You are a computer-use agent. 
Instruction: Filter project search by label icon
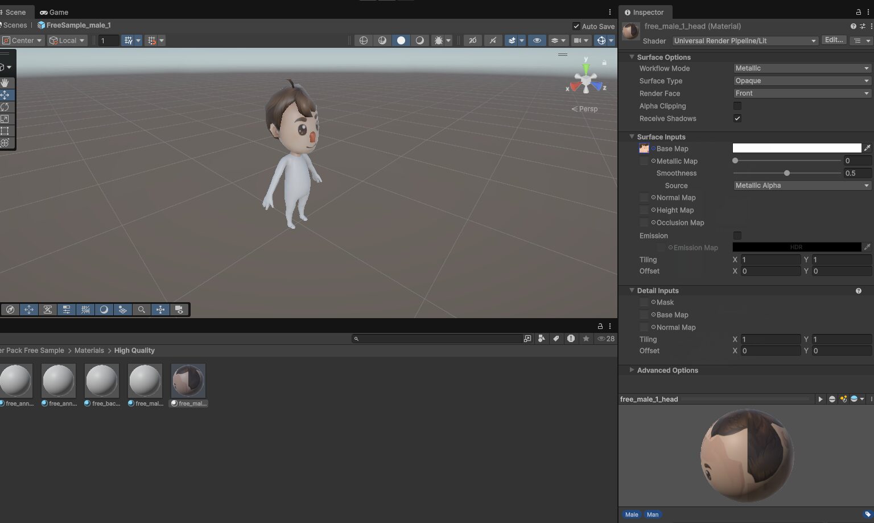point(556,339)
